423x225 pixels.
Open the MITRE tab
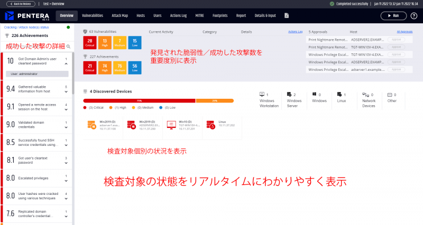pos(200,16)
